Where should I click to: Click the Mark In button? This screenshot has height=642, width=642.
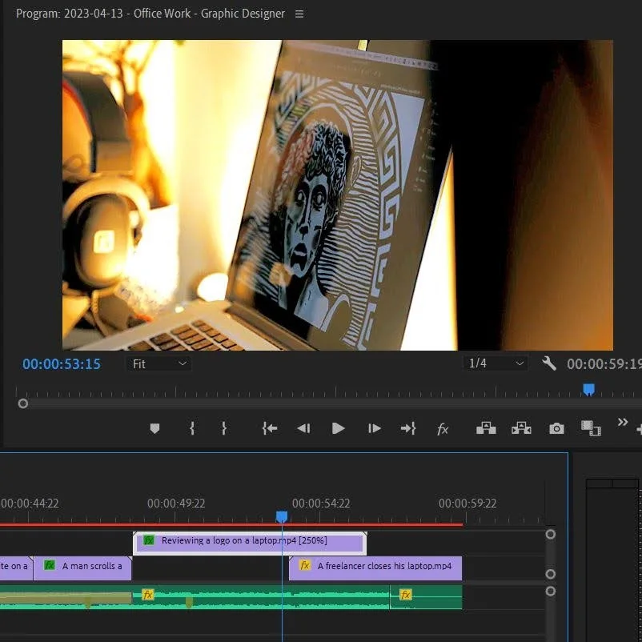(x=192, y=428)
